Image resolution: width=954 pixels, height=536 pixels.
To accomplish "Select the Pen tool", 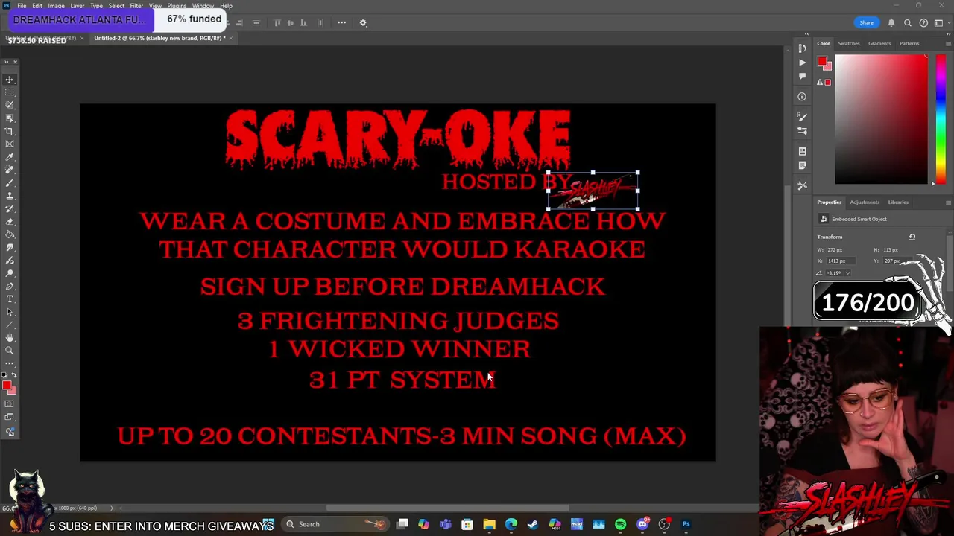I will click(10, 286).
